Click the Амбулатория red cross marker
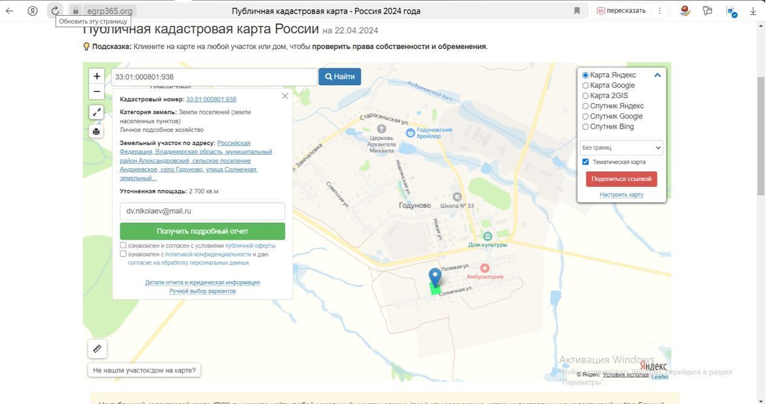Screen dimensions: 775x404 coord(484,267)
